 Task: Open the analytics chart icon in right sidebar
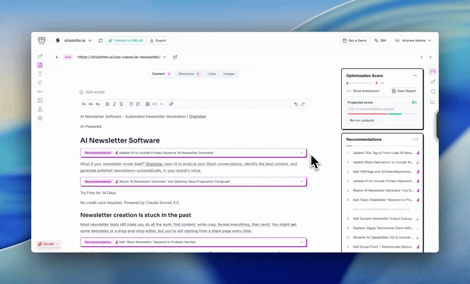[433, 101]
